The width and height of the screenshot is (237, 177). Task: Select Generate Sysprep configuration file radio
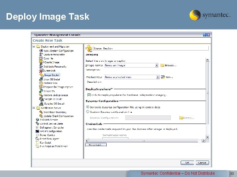tap(88, 107)
